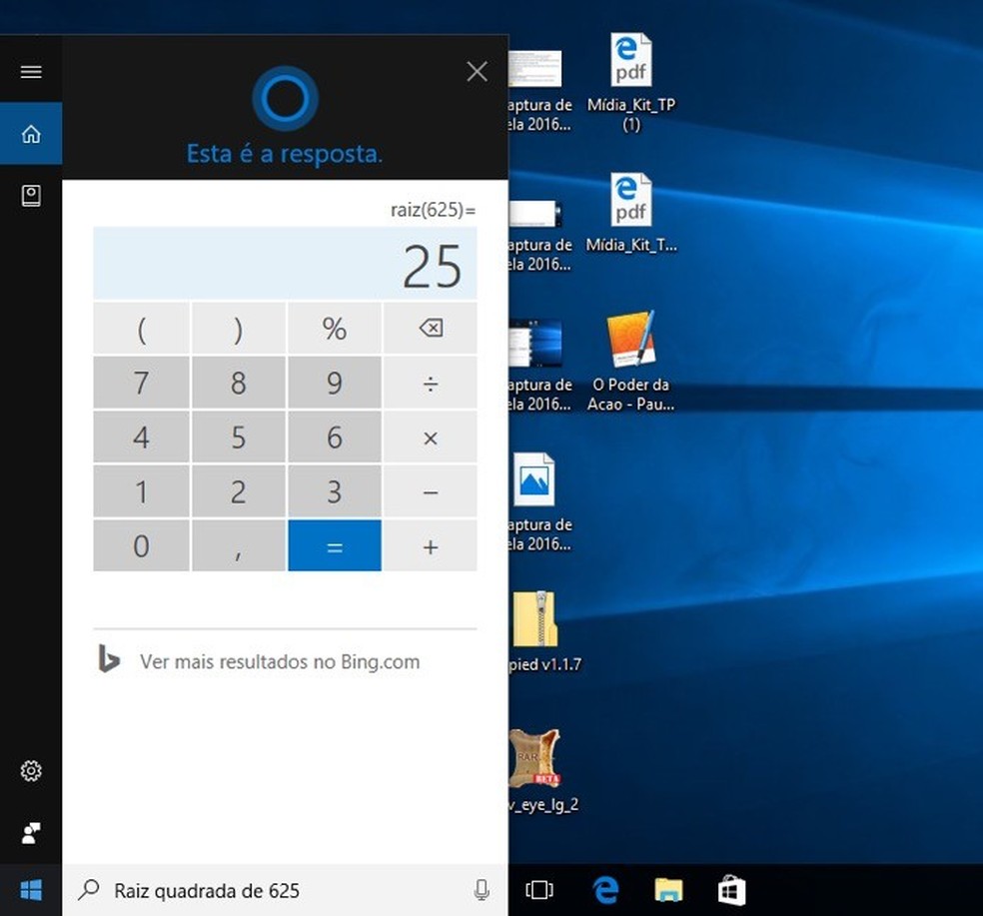983x916 pixels.
Task: Click the plus operator key
Action: point(430,545)
